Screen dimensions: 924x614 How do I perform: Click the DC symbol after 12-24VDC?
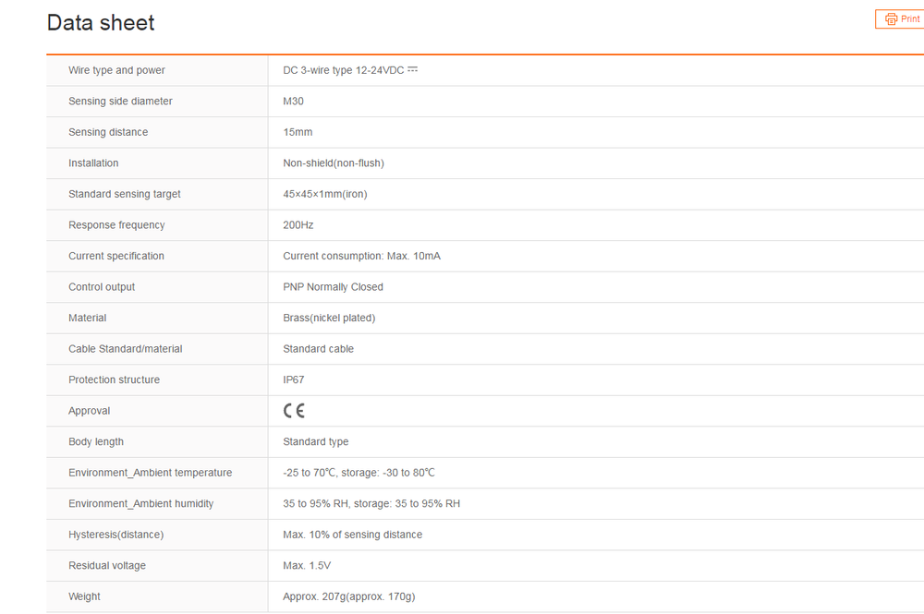(x=412, y=70)
